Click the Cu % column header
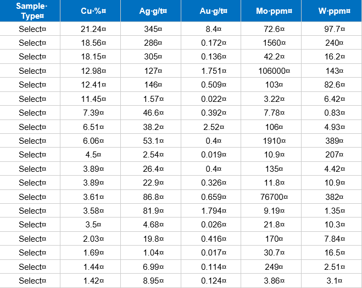The height and width of the screenshot is (288, 362). 90,12
